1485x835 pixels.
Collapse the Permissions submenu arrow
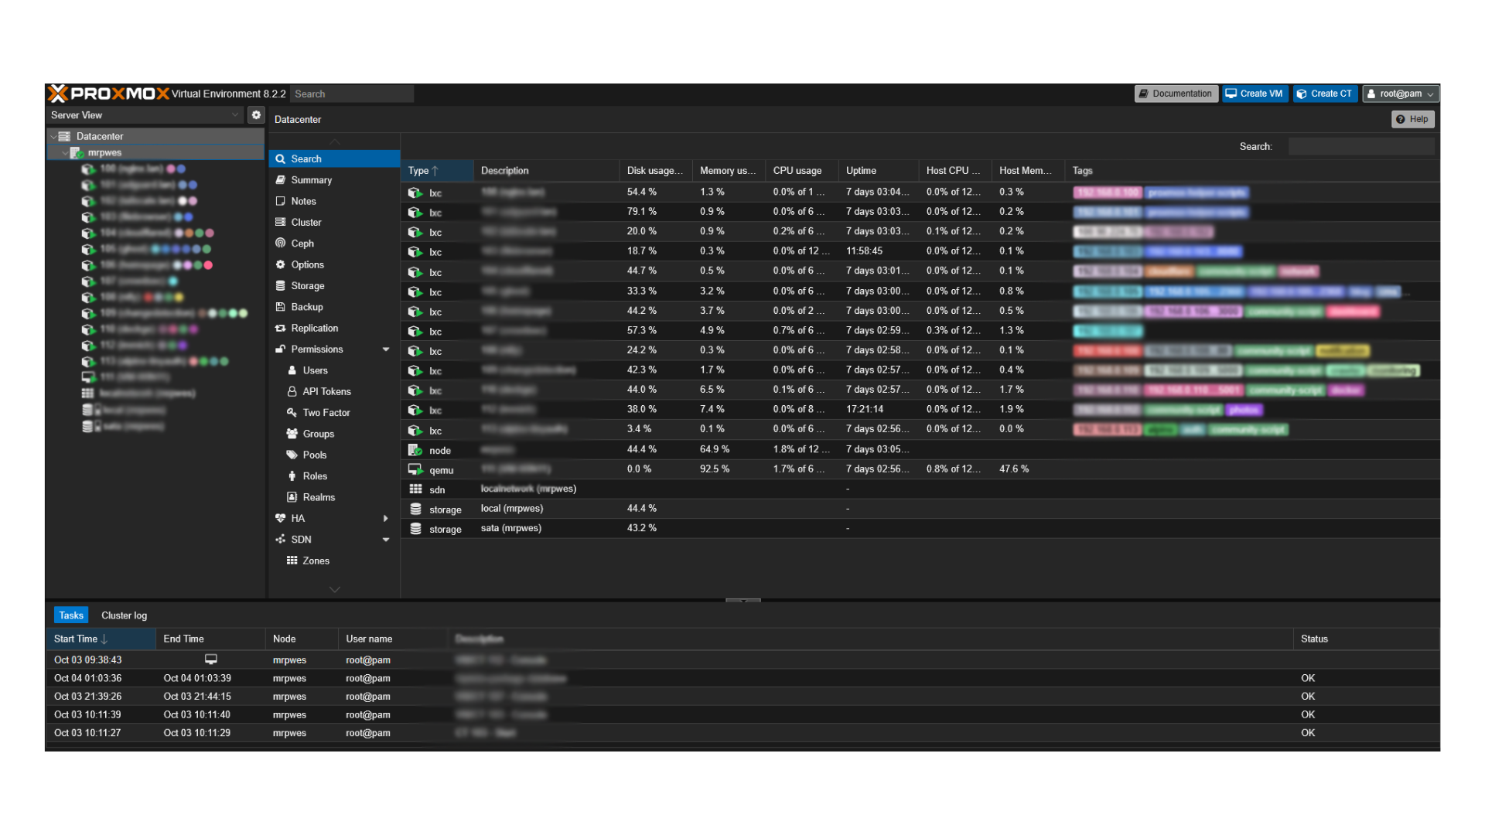point(386,349)
